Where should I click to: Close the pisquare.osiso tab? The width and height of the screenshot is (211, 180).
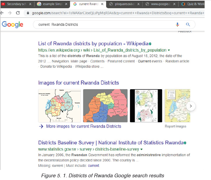(138, 4)
